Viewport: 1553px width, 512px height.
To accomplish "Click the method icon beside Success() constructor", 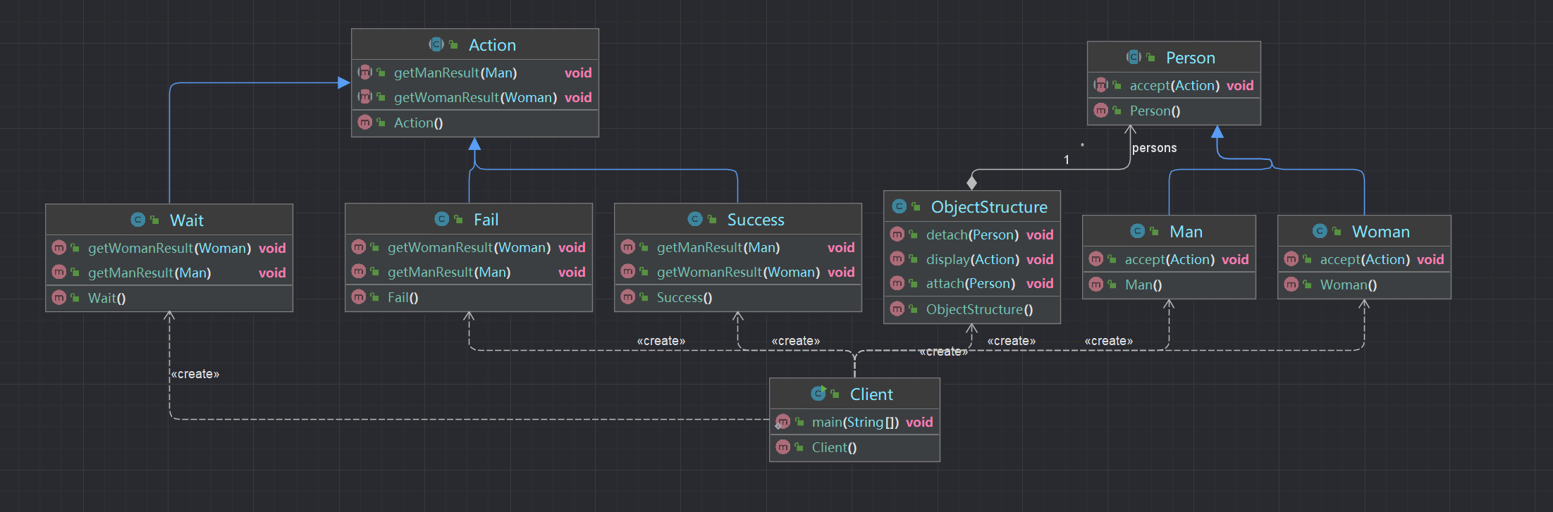I will pos(627,297).
